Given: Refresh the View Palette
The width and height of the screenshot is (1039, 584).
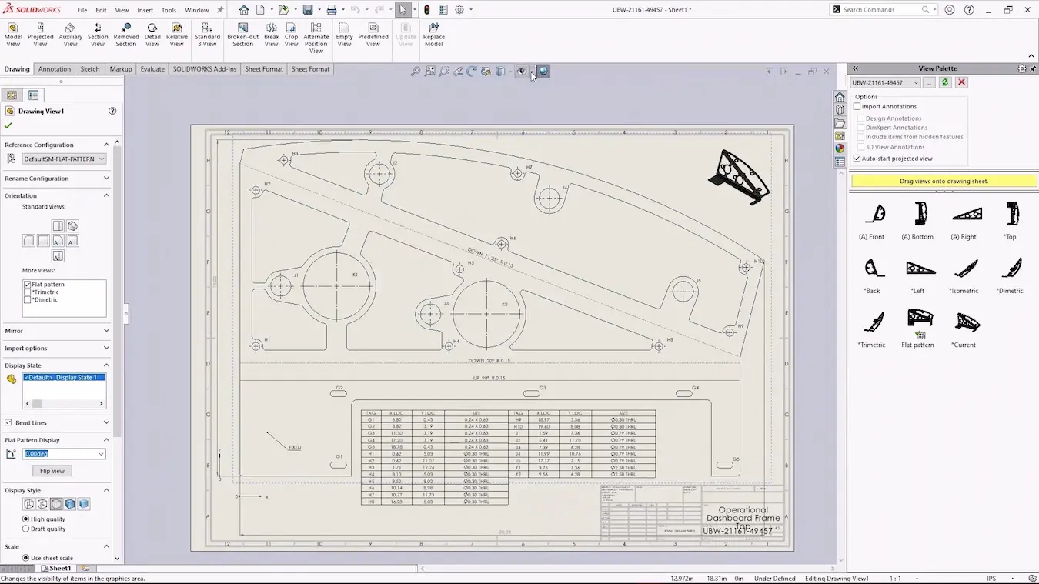Looking at the screenshot, I should (945, 82).
